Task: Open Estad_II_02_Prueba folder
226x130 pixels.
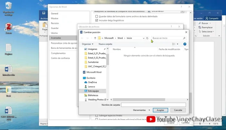Action: pos(95,58)
